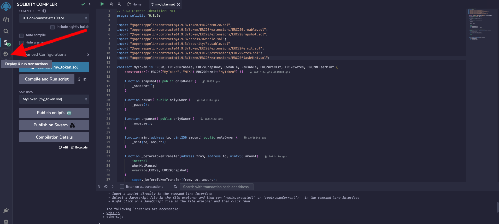This screenshot has height=224, width=499.
Task: Click the SOLIDITY COMPILER panel title
Action: [x=37, y=4]
